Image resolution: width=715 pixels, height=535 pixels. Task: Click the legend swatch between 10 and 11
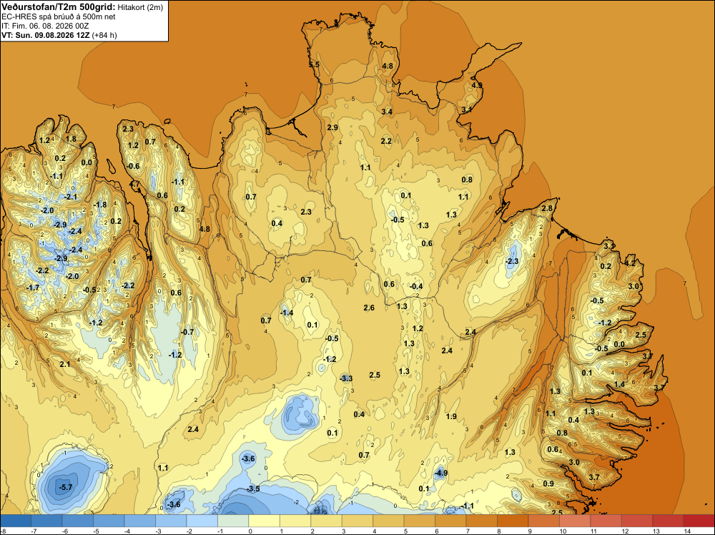[575, 521]
